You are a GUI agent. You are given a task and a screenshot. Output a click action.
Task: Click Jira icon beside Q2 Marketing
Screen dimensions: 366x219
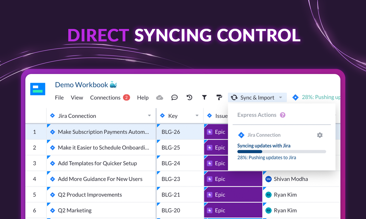[x=52, y=211]
